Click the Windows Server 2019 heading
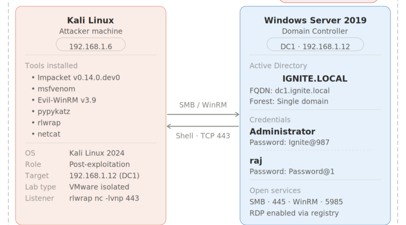Screen dimensions: 406x225 click(x=315, y=20)
